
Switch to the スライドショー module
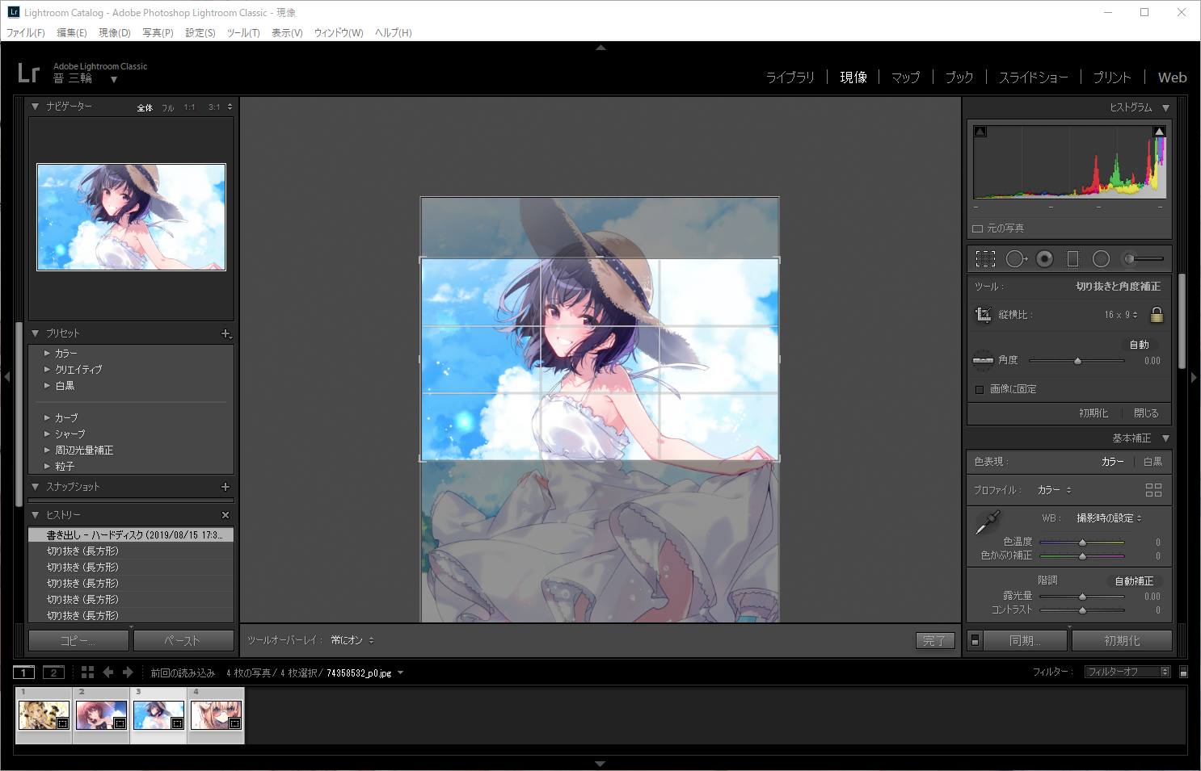pyautogui.click(x=1033, y=78)
